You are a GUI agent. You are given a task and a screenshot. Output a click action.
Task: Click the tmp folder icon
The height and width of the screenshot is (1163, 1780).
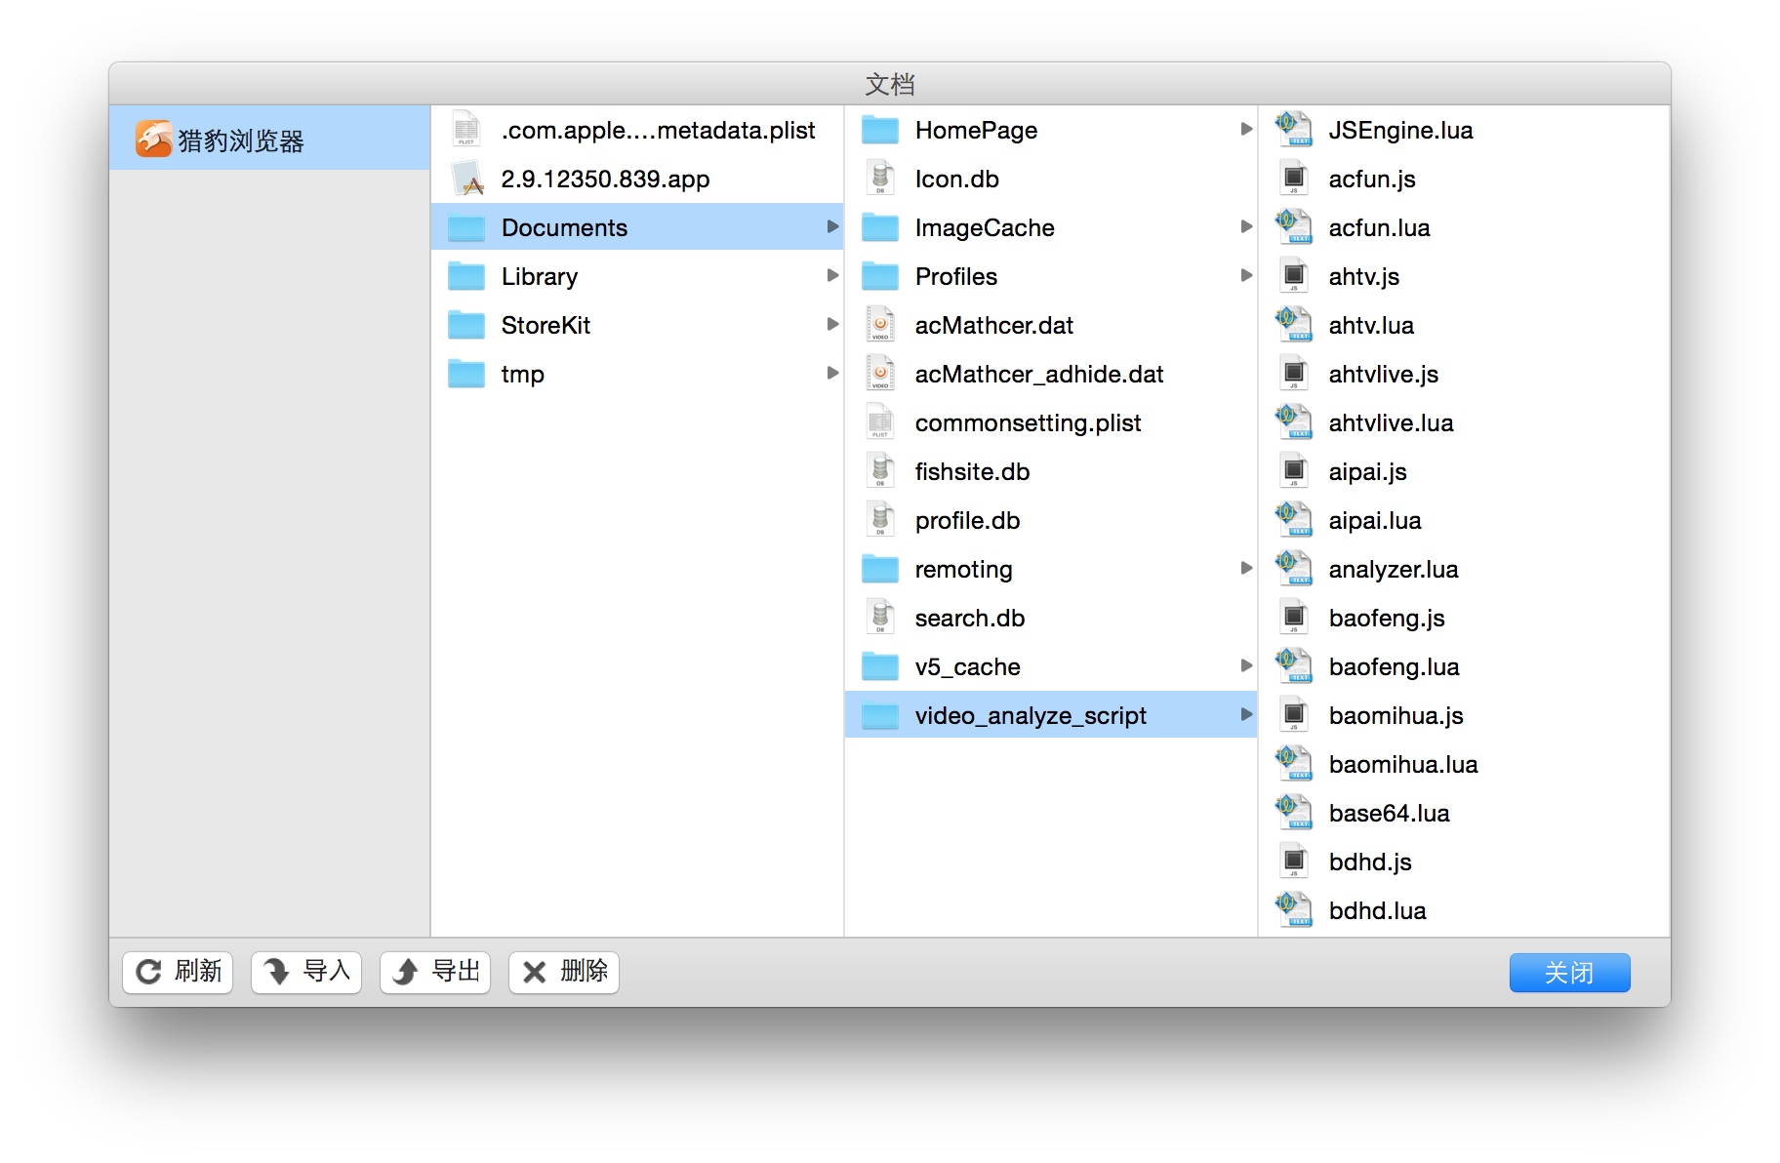click(466, 374)
